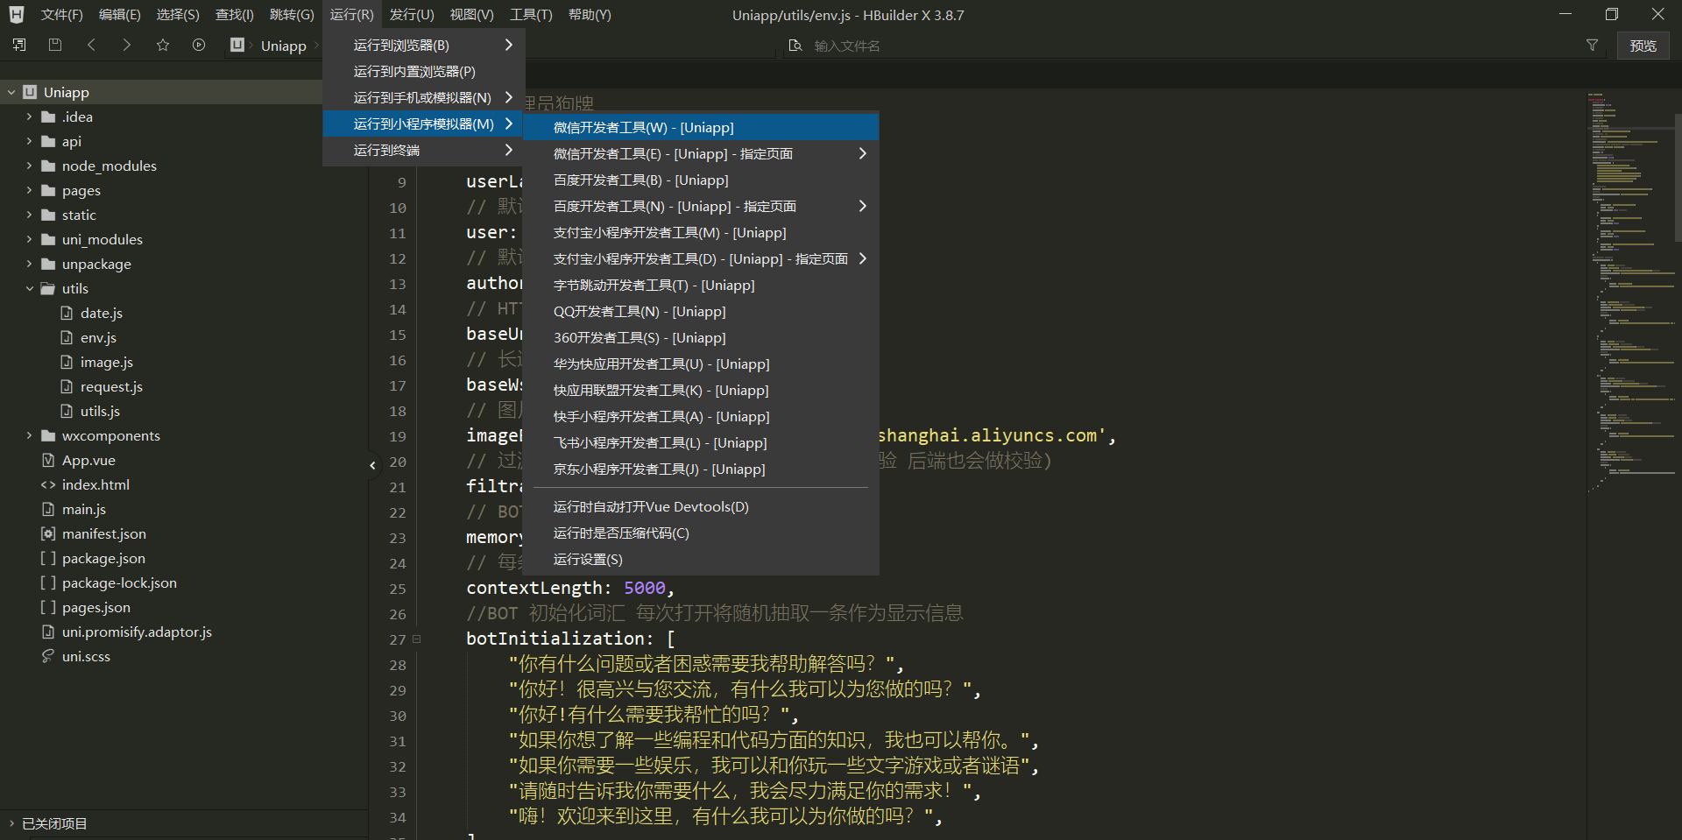
Task: Run in 京东小程序开发者工具(J)
Action: coord(701,469)
